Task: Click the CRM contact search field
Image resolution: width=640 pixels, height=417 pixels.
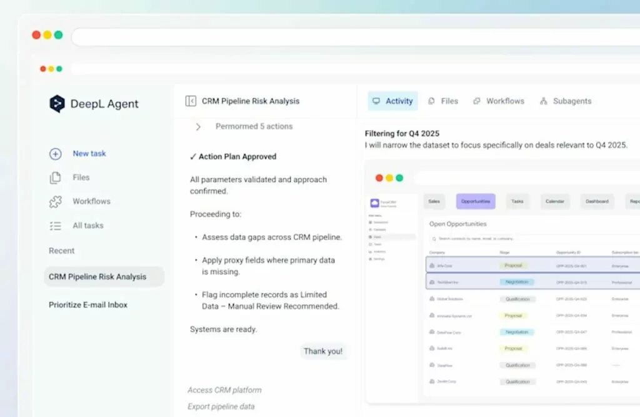Action: [531, 238]
